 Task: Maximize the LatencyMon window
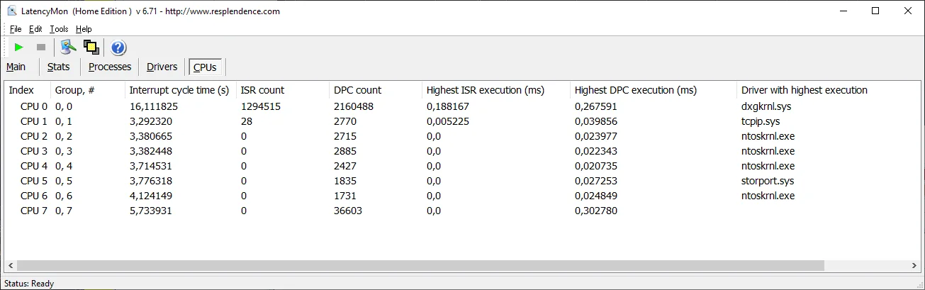tap(876, 11)
